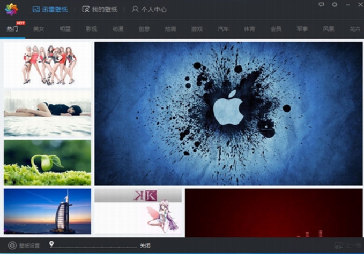Switch to the 热门 tab
The width and height of the screenshot is (364, 254).
click(12, 29)
